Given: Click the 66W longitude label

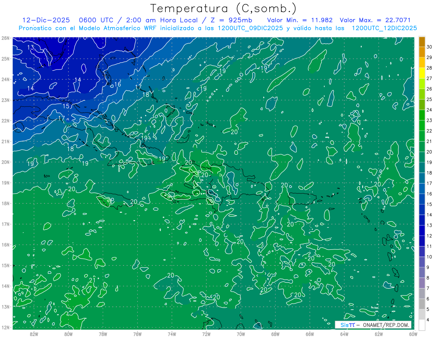Looking at the screenshot, I should (x=310, y=334).
